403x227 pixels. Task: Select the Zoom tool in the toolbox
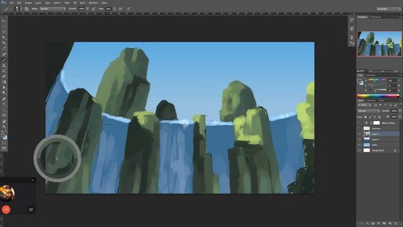point(4,127)
